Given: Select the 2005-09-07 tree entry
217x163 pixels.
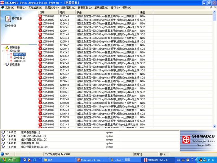Looking at the screenshot, I should [x=19, y=58].
